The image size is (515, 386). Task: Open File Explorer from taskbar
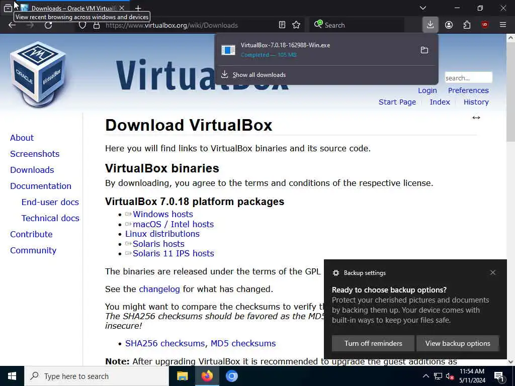[x=182, y=376]
